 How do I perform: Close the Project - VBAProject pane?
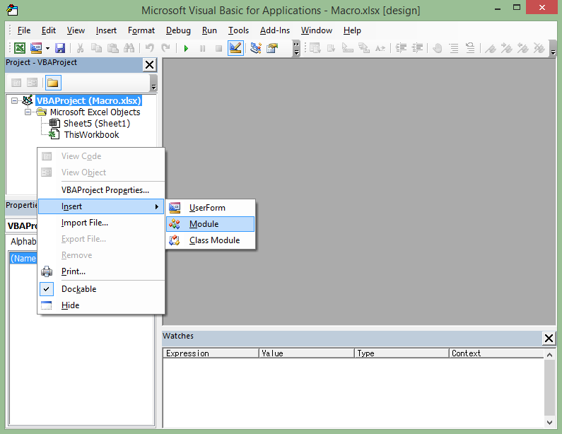[x=149, y=65]
